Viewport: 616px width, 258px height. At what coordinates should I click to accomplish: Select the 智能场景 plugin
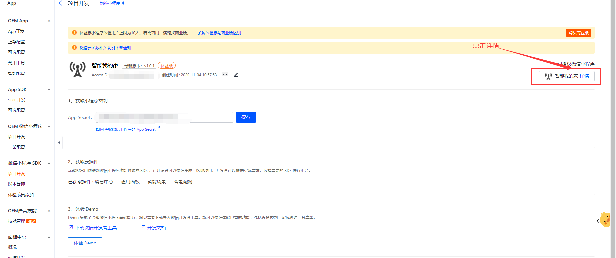click(157, 182)
